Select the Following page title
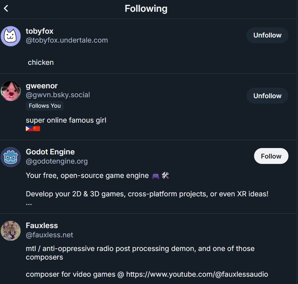Screen dimensions: 298x284 146,9
